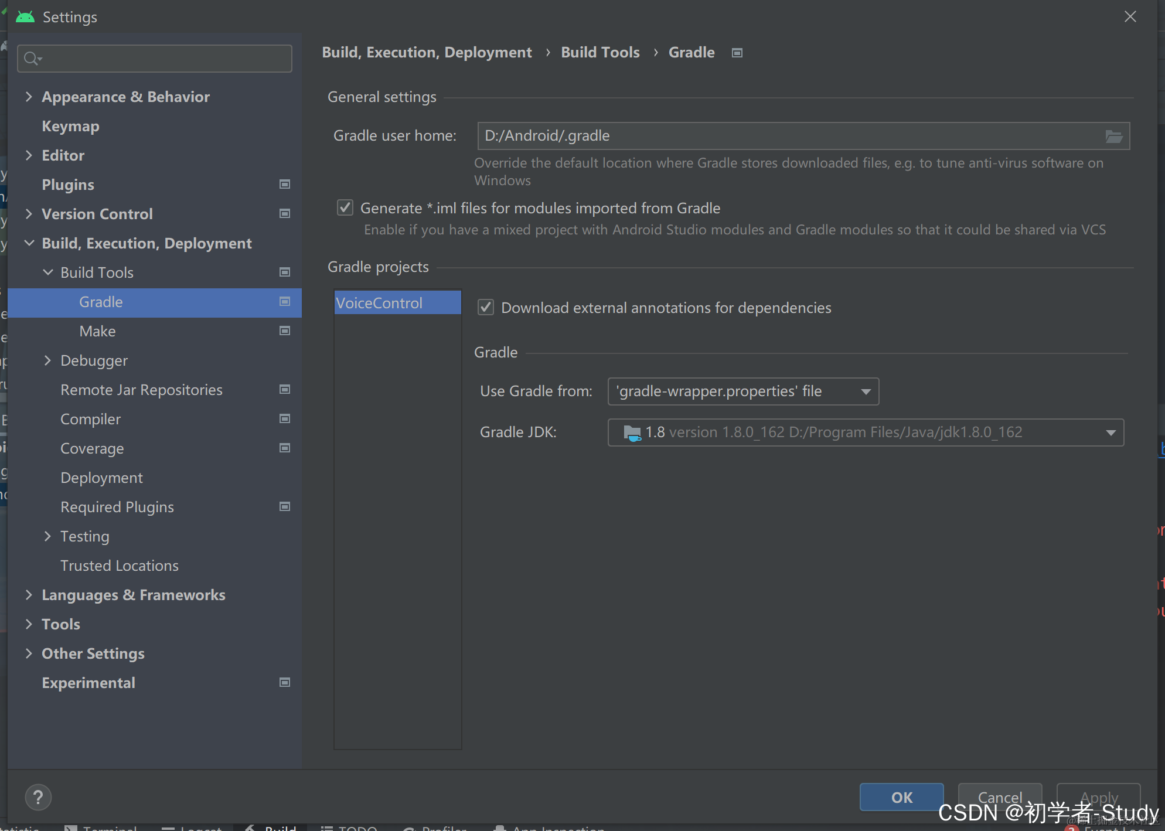
Task: Expand the Languages & Frameworks section
Action: (x=29, y=595)
